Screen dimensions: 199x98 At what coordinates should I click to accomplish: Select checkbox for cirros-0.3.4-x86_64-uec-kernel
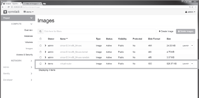coord(40,52)
